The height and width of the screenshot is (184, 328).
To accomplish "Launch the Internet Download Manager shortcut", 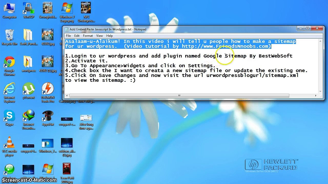I will [x=28, y=120].
